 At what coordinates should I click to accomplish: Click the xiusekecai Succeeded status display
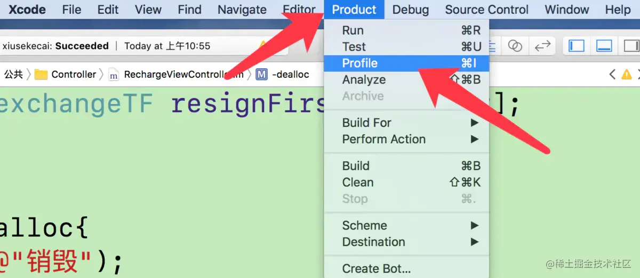[x=55, y=46]
